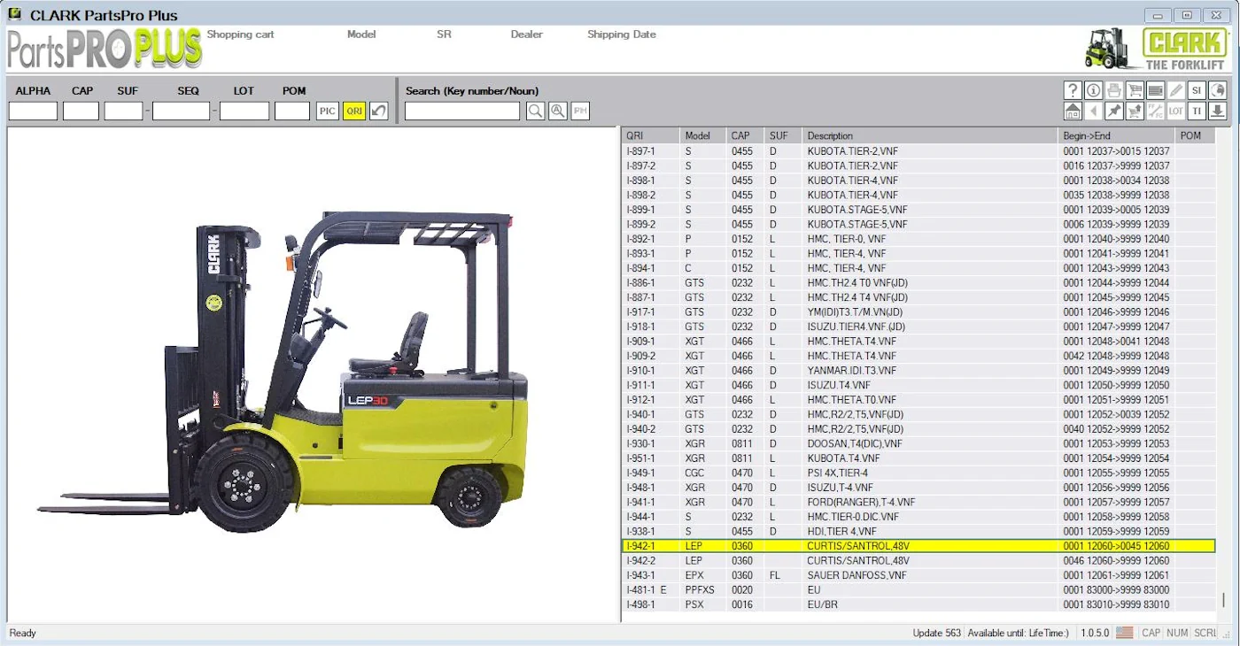Click the Dealer header label
Image resolution: width=1240 pixels, height=646 pixels.
526,35
